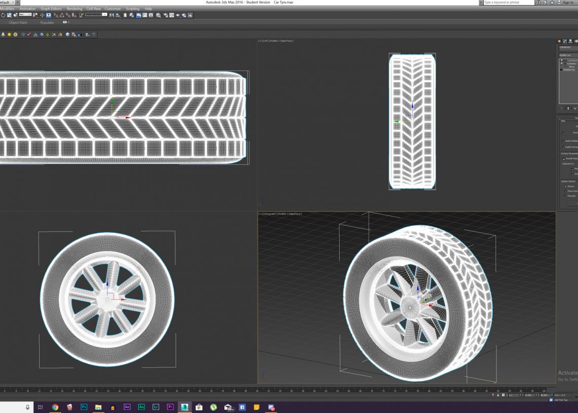This screenshot has width=578, height=413.
Task: Expand the Modifier List dropdown
Action: [568, 55]
